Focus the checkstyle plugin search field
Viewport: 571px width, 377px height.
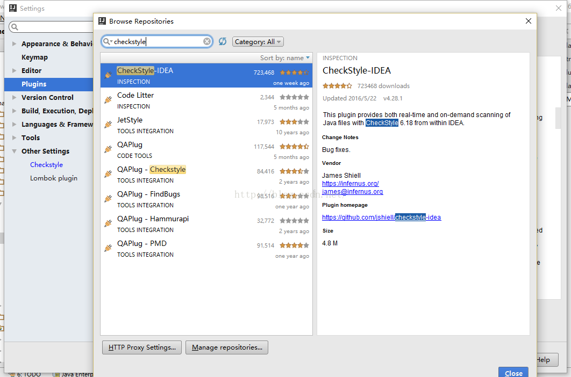point(158,41)
